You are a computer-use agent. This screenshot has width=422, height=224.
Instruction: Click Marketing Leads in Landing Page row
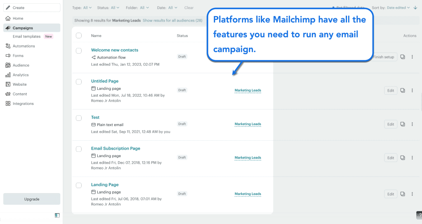pos(248,194)
